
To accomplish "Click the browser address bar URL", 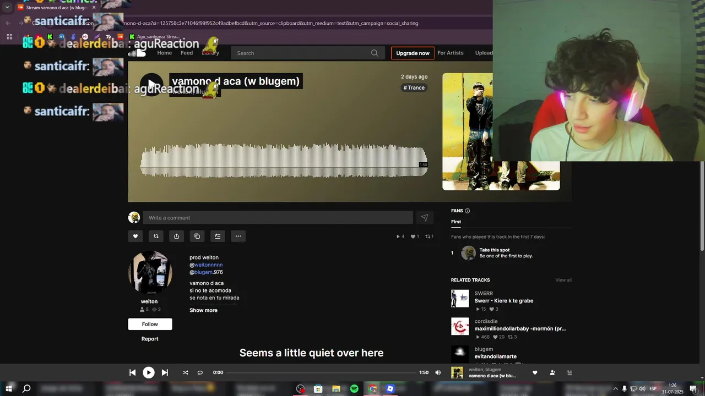I will pos(270,23).
